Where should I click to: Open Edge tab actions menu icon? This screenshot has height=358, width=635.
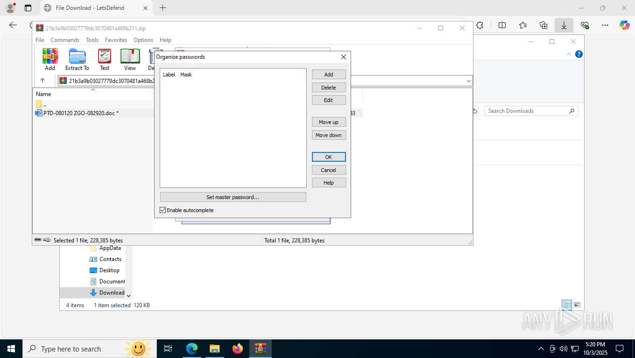[28, 8]
